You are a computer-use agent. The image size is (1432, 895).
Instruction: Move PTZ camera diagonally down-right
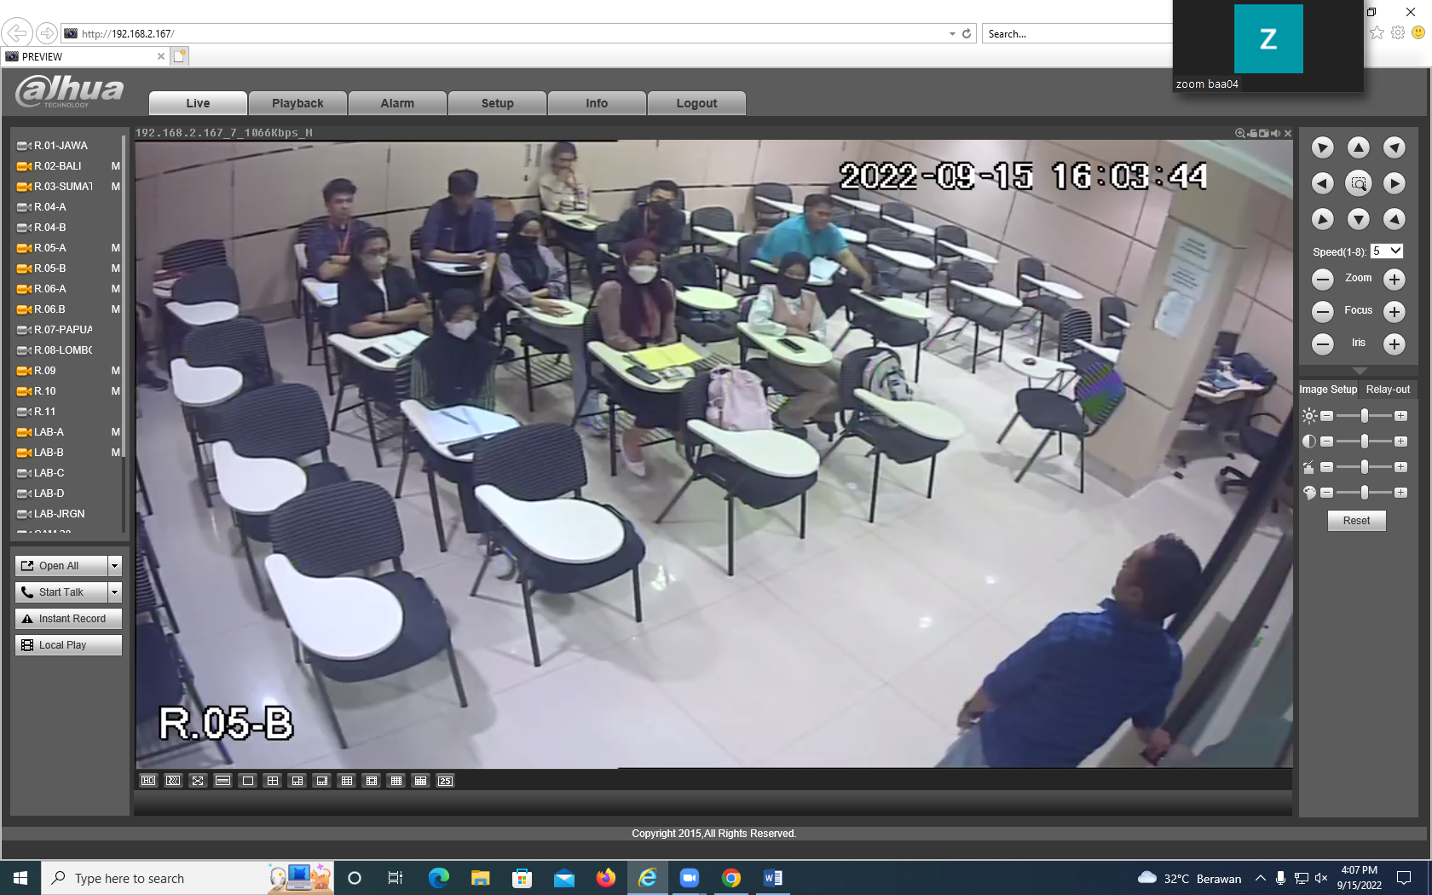(1394, 219)
